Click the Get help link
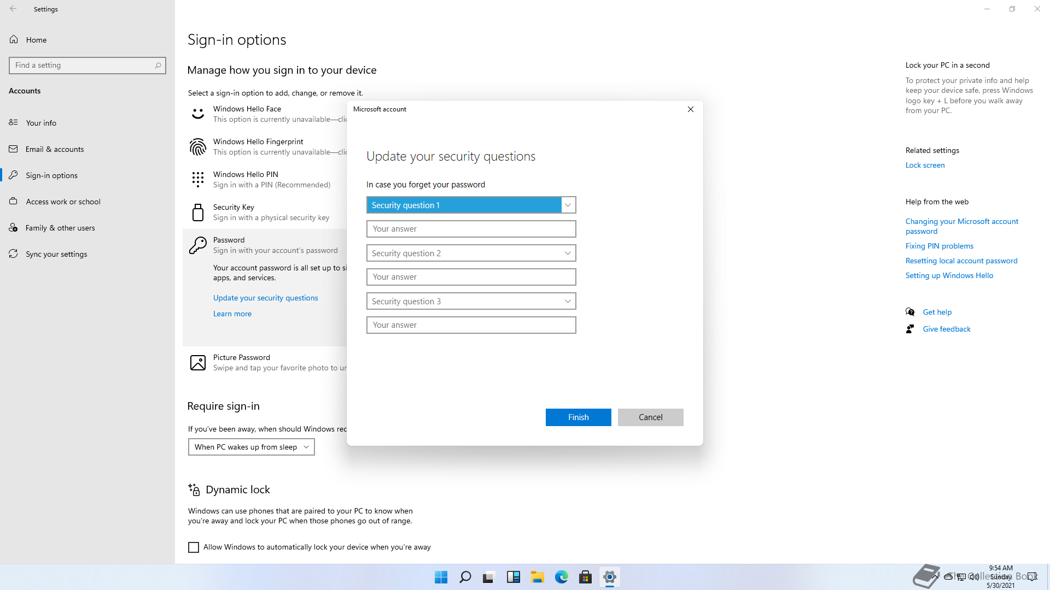Viewport: 1050px width, 590px height. [x=937, y=312]
